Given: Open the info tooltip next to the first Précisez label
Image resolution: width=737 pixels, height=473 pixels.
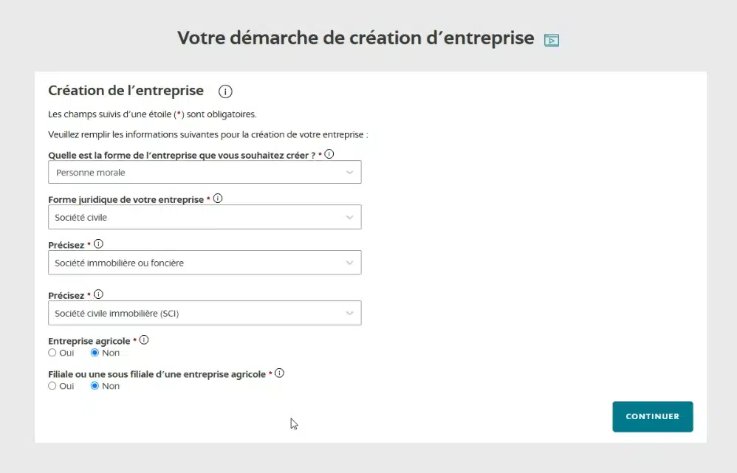Looking at the screenshot, I should coord(97,244).
